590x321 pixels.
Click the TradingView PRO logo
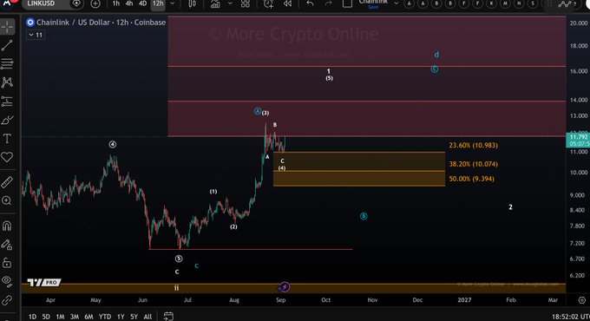coord(43,282)
